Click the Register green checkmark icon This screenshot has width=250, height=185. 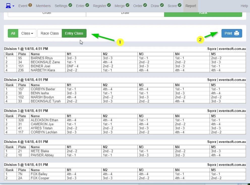pyautogui.click(x=109, y=5)
